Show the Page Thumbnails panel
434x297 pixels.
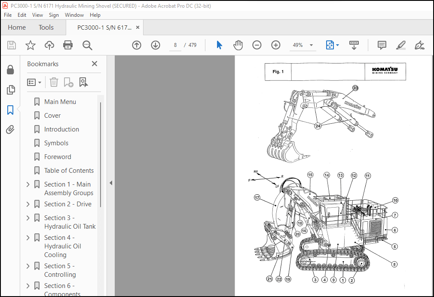[x=11, y=90]
